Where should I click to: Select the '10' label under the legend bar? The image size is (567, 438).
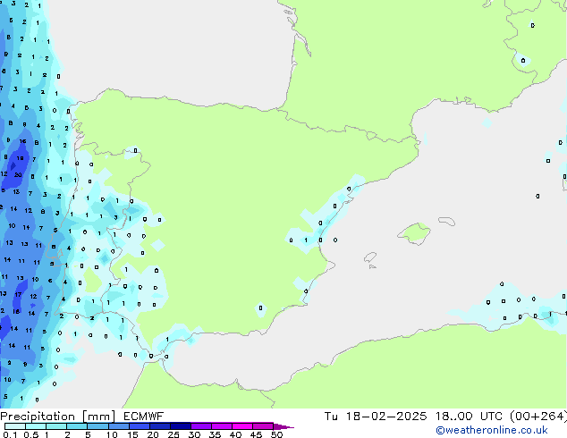tap(112, 434)
